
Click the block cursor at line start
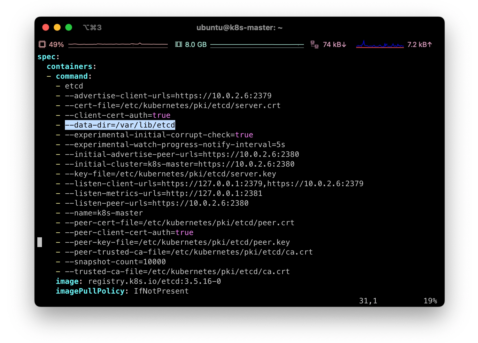tap(40, 242)
